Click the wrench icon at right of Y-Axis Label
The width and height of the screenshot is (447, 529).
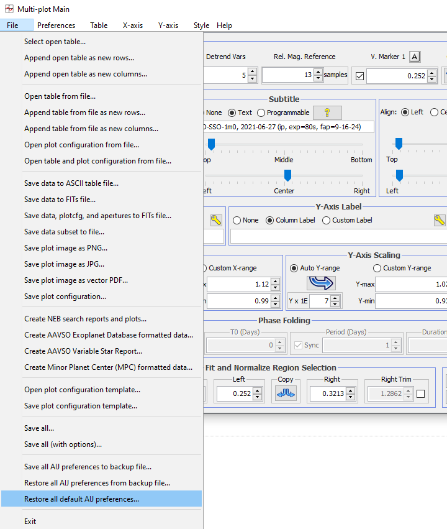coord(439,220)
